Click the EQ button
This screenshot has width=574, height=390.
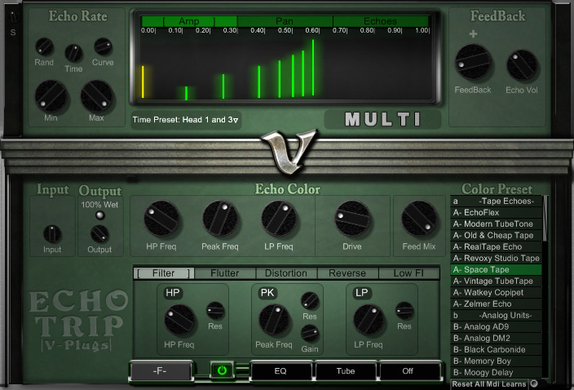[280, 371]
